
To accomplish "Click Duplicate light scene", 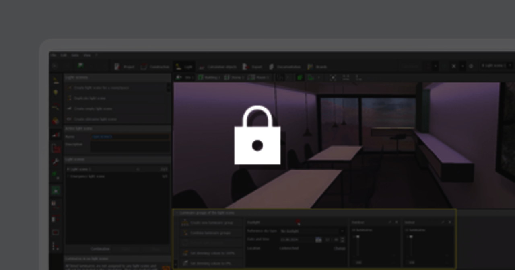I will click(x=89, y=98).
